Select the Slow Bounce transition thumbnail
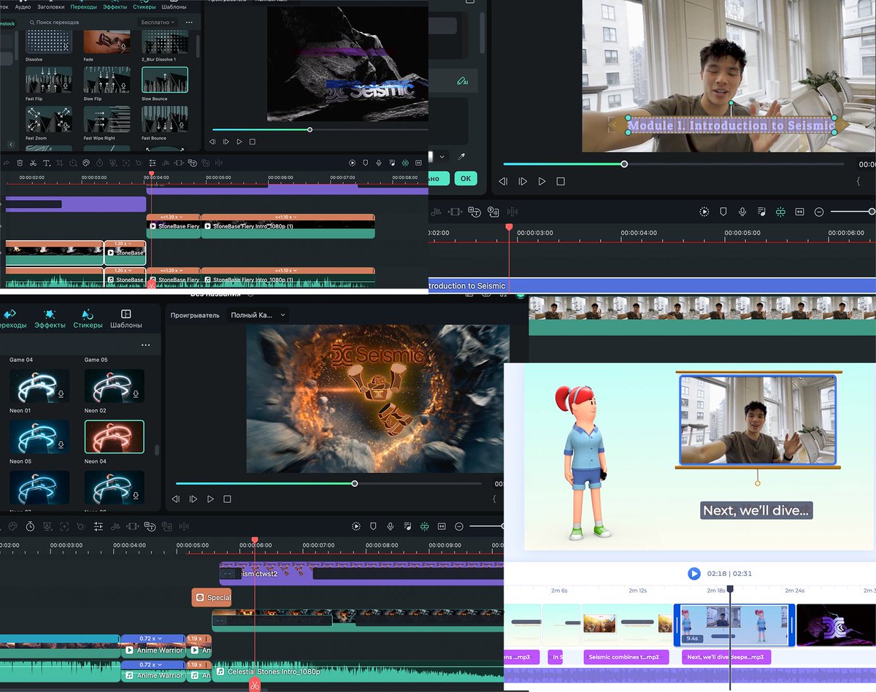The width and height of the screenshot is (876, 692). (x=165, y=80)
